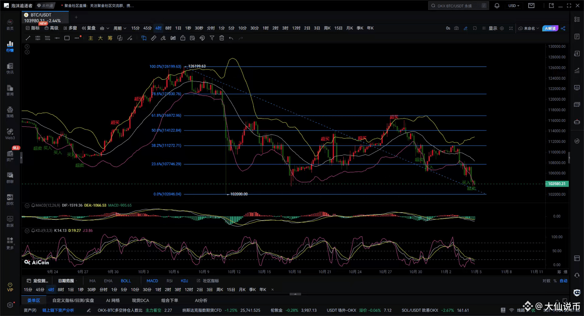Image resolution: width=584 pixels, height=316 pixels.
Task: Toggle MACD panel visibility eye icon
Action: coord(27,205)
